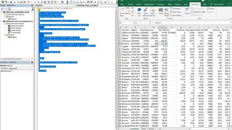Switch to Data ribbon tab
Viewport: 232px width, 130px height.
click(x=170, y=4)
